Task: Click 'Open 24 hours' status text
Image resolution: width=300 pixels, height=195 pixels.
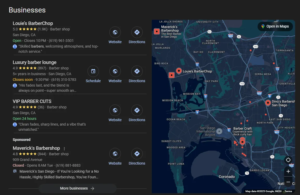Action: 24,119
